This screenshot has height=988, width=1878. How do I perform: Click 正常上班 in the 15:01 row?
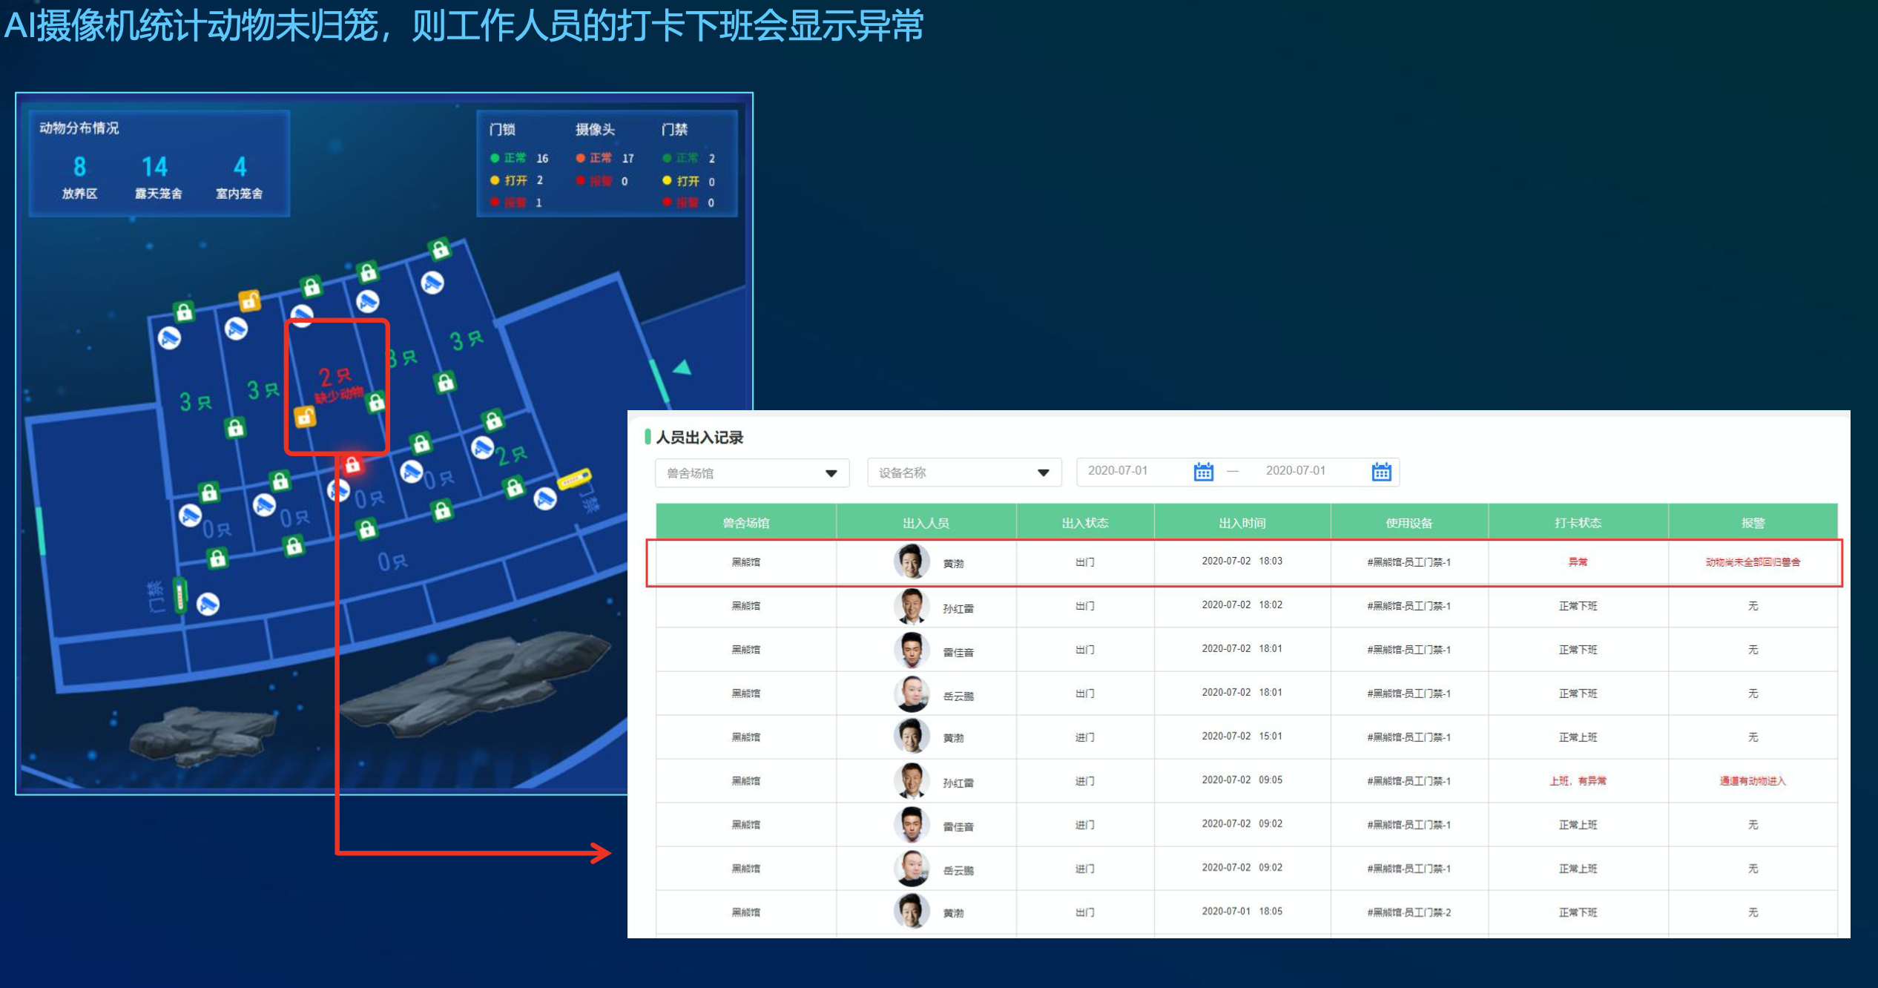tap(1578, 737)
